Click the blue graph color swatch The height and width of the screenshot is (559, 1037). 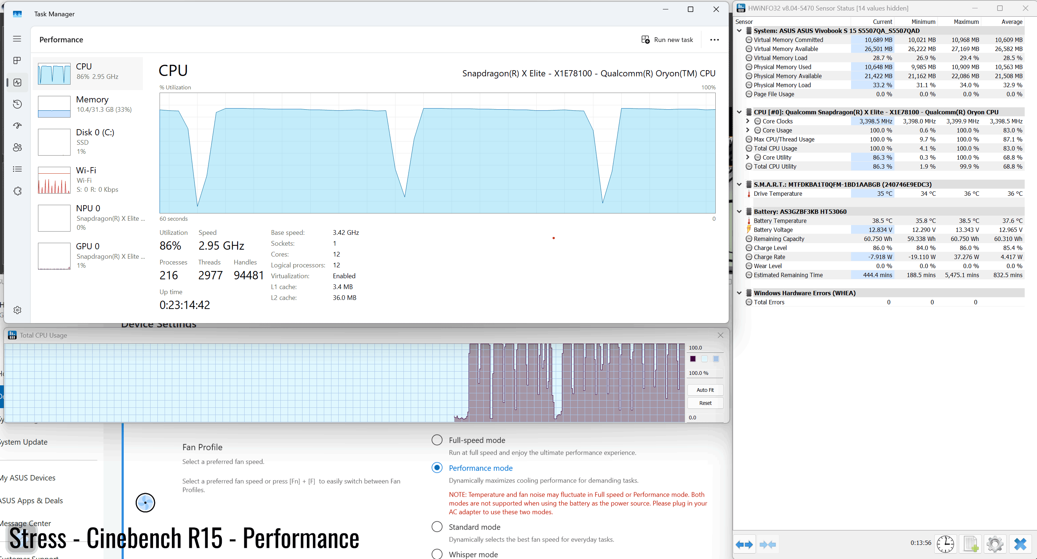[715, 359]
